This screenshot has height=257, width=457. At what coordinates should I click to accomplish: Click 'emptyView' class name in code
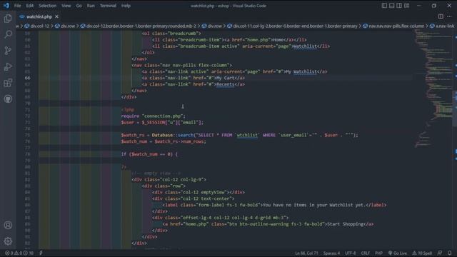coord(213,192)
